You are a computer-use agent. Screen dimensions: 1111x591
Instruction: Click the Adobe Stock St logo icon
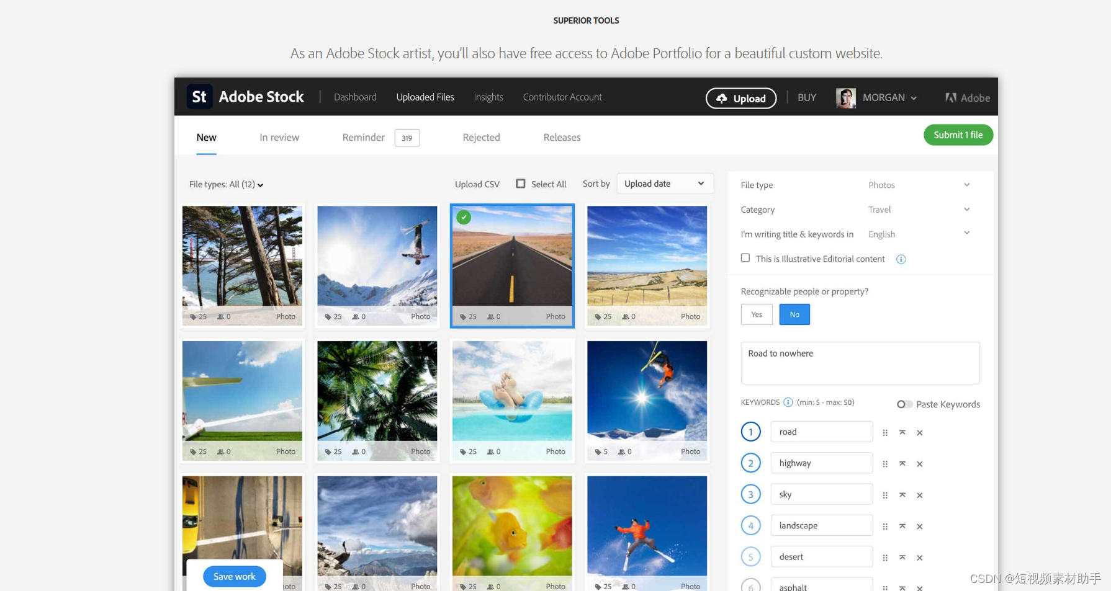coord(199,97)
